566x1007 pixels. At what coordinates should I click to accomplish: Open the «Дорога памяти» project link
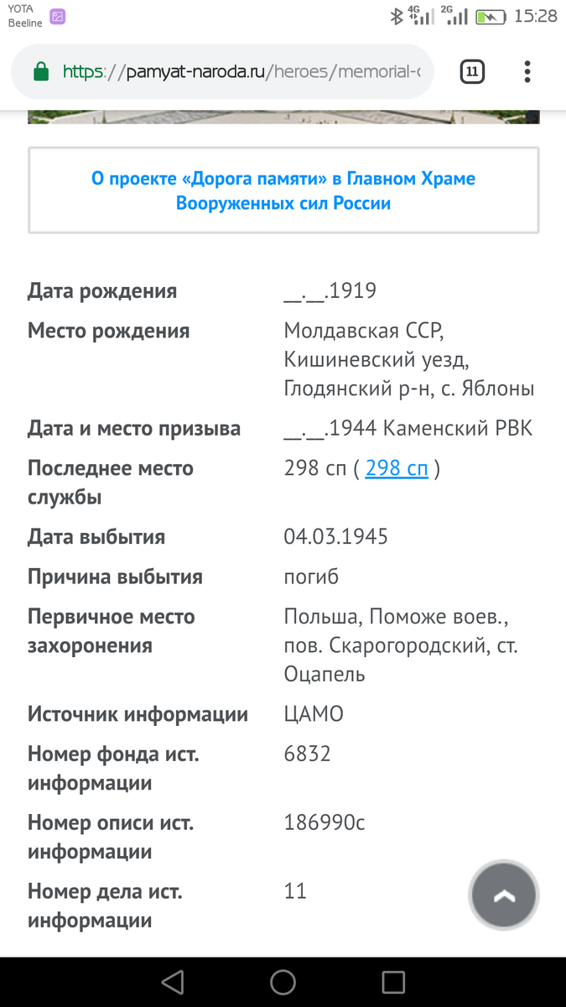tap(283, 190)
